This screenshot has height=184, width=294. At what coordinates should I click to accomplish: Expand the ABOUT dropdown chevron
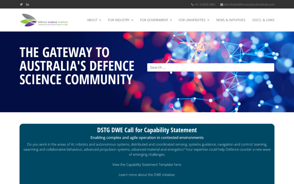[x=100, y=20]
